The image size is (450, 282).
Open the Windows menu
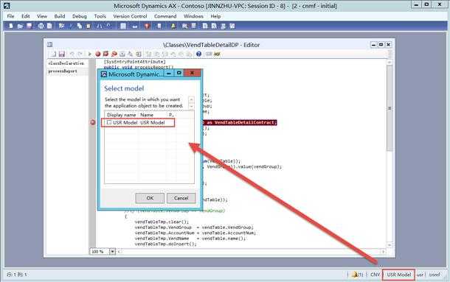[193, 16]
